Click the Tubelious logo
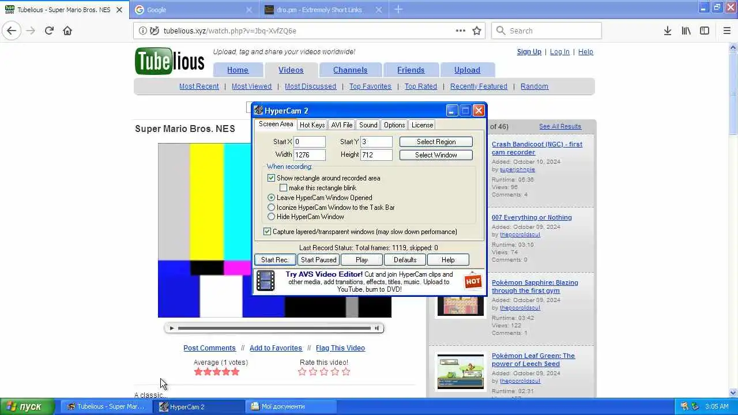738x415 pixels. tap(170, 61)
